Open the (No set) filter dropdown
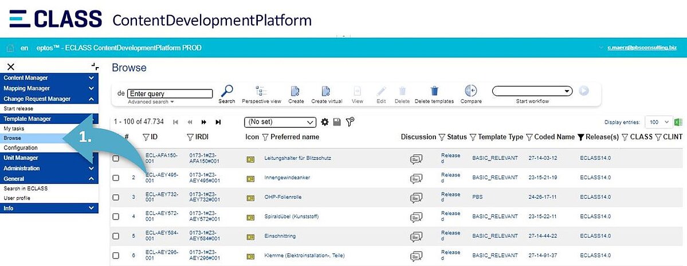The image size is (687, 266). point(280,122)
